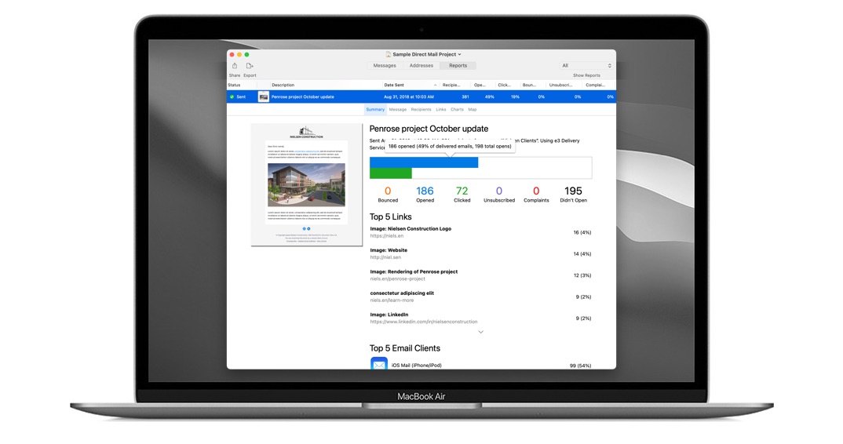Switch to the Addresses tab
843x444 pixels.
pyautogui.click(x=421, y=66)
